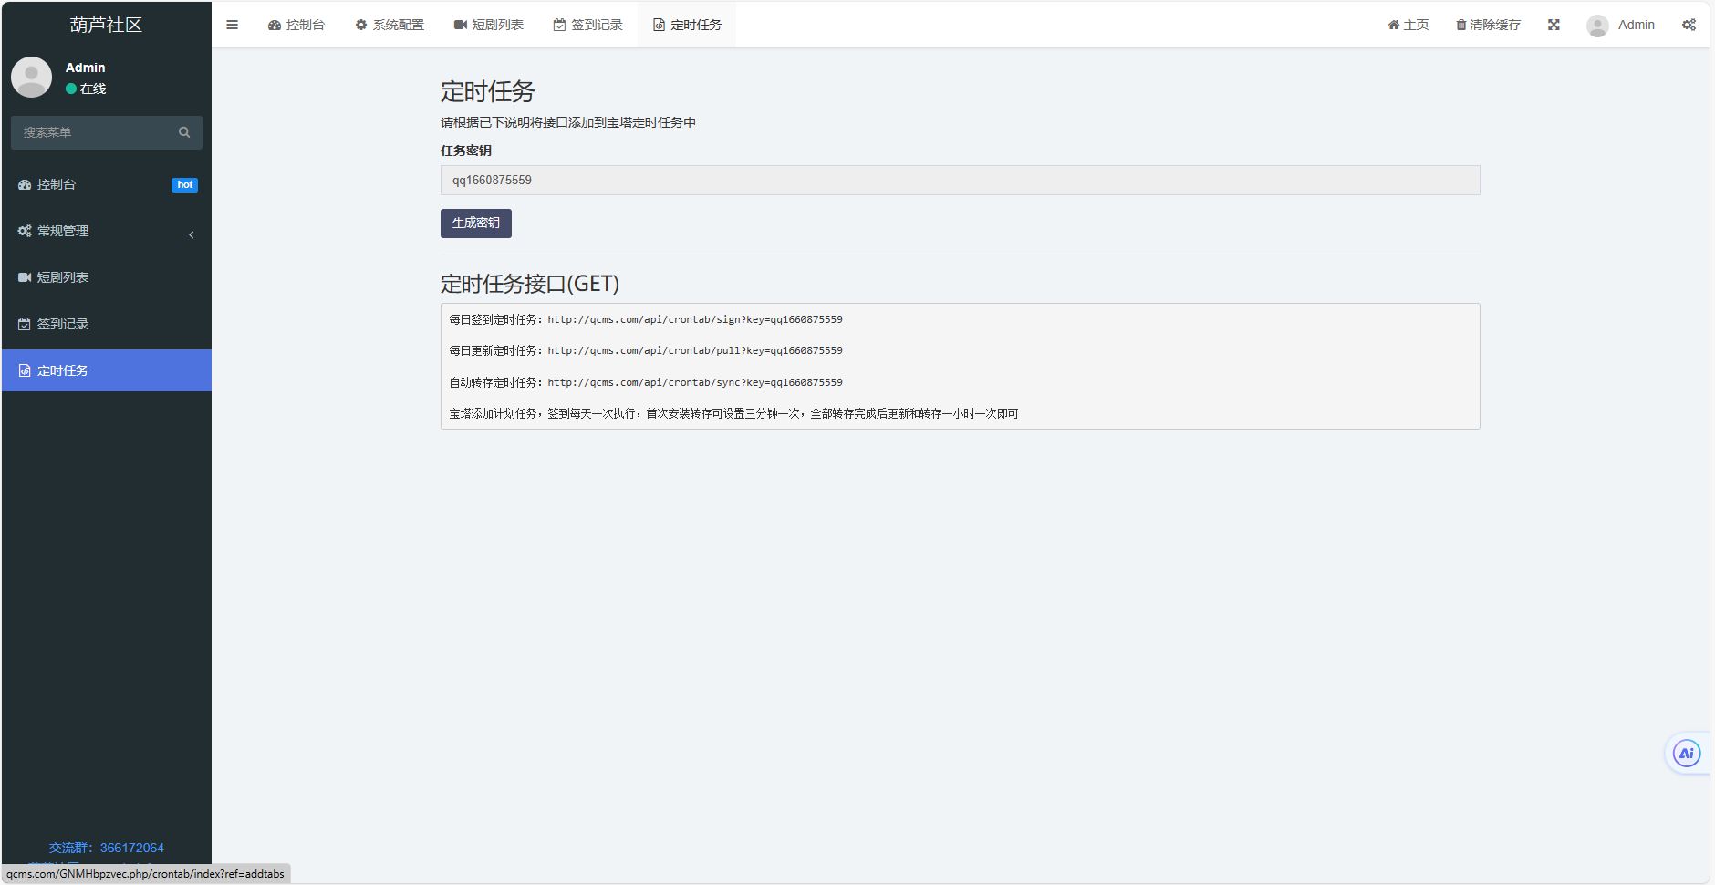Click the search magnifier icon in sidebar
The image size is (1715, 885).
coord(184,132)
